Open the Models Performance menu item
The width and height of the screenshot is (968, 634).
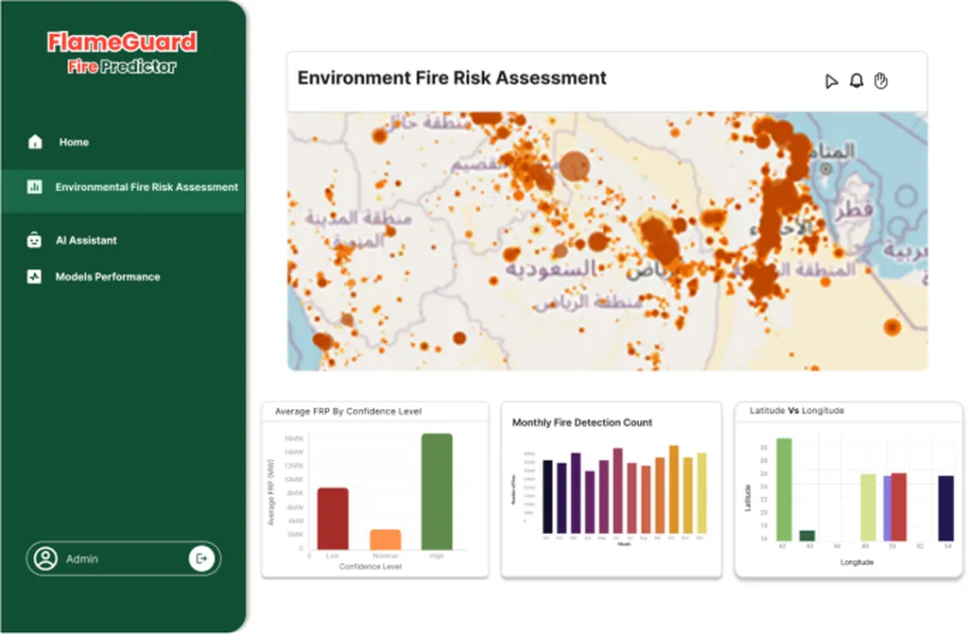(108, 278)
